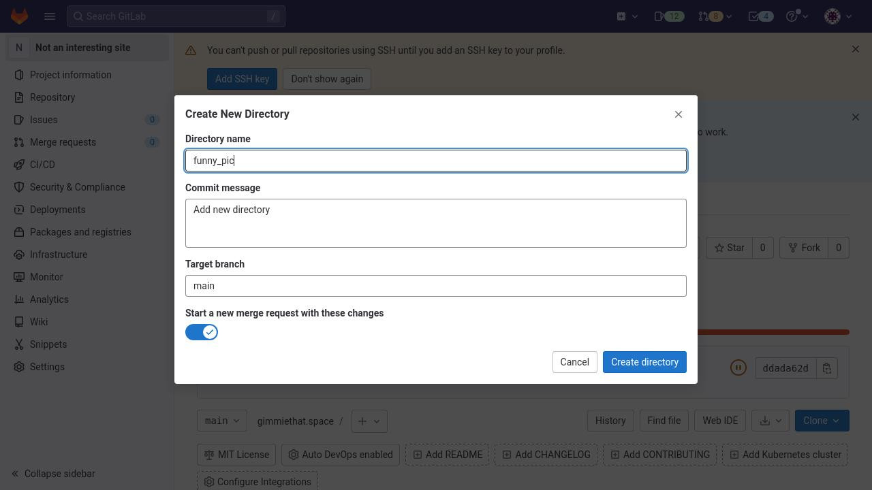Open the download source code dropdown

tap(770, 421)
